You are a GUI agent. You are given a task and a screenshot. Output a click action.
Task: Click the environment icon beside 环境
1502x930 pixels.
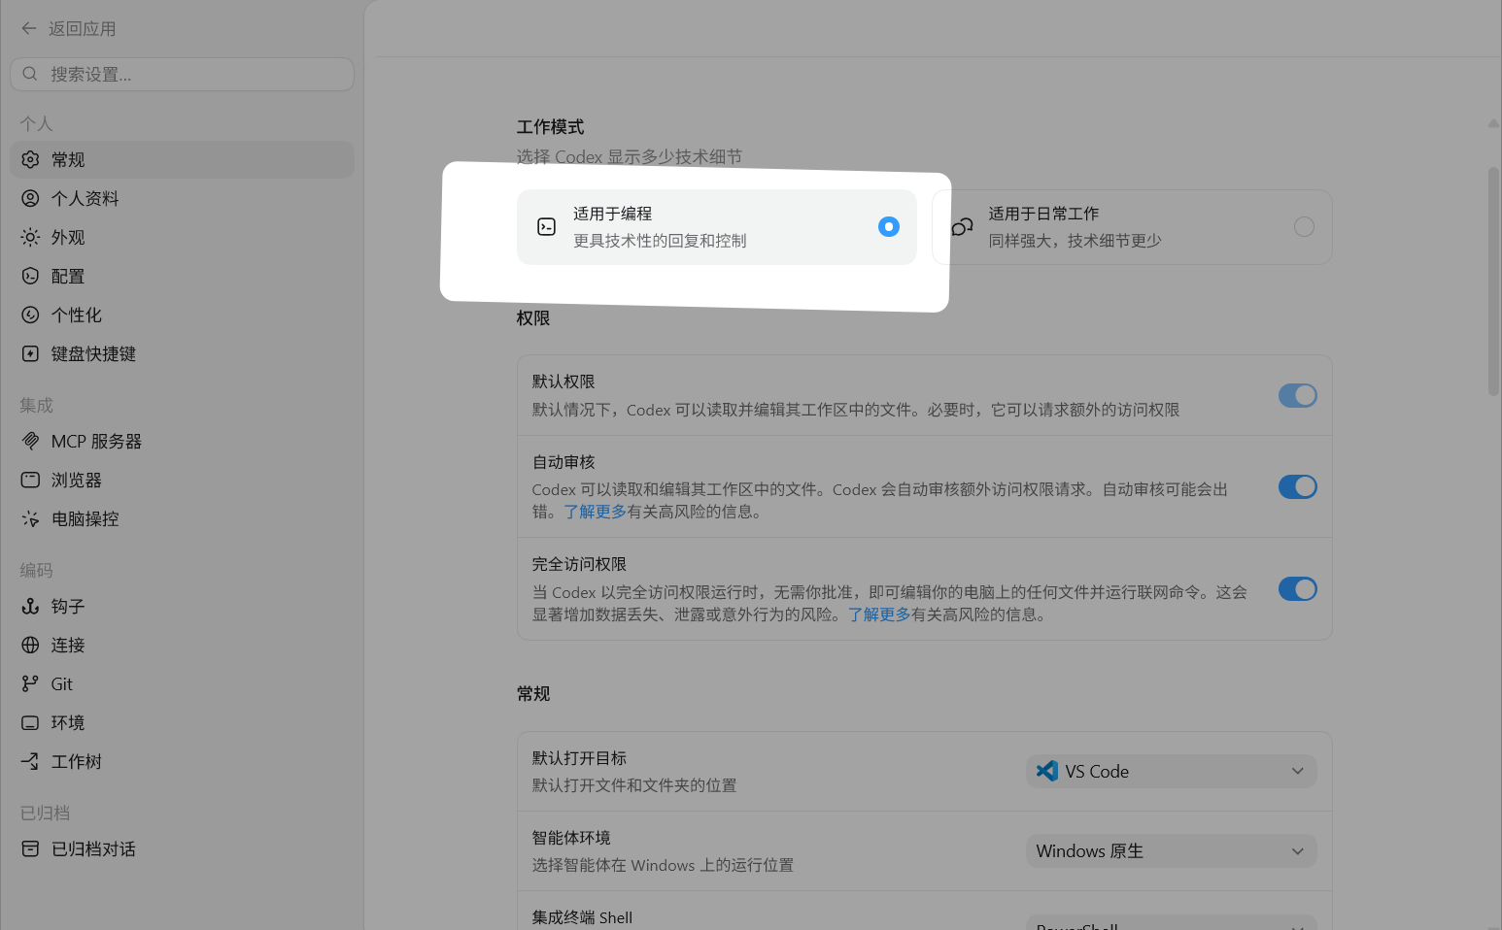pos(30,722)
